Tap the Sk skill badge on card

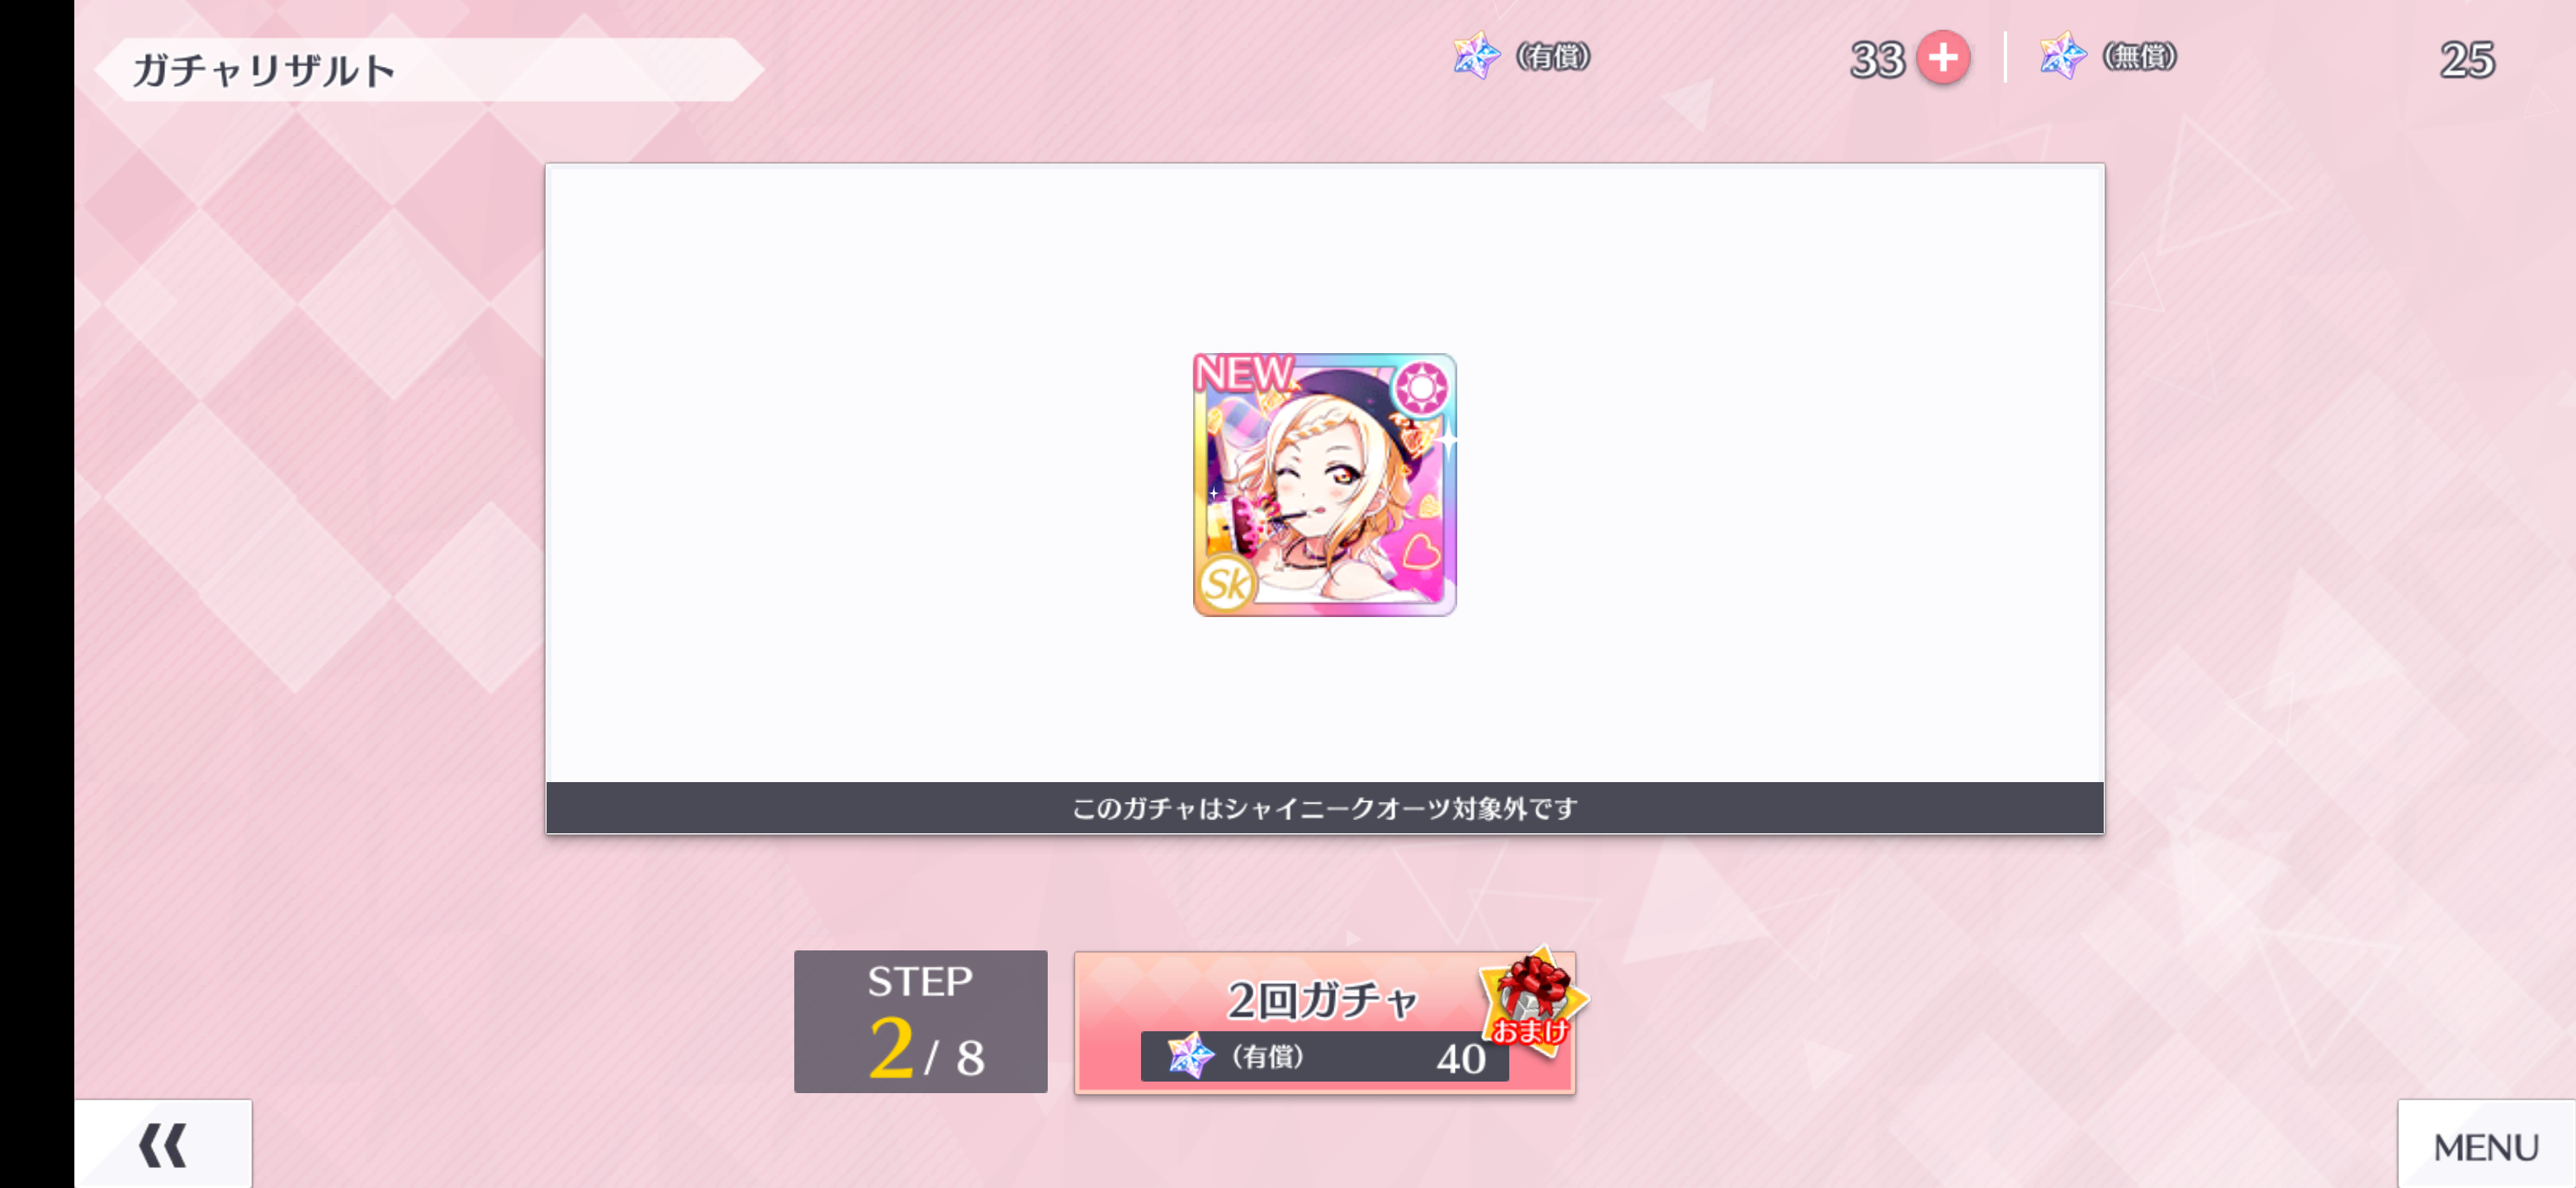1226,582
